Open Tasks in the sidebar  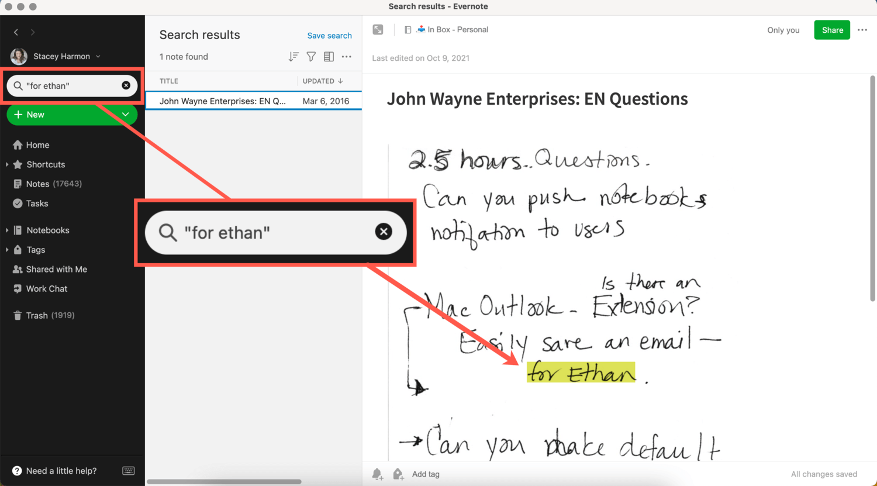coord(37,204)
